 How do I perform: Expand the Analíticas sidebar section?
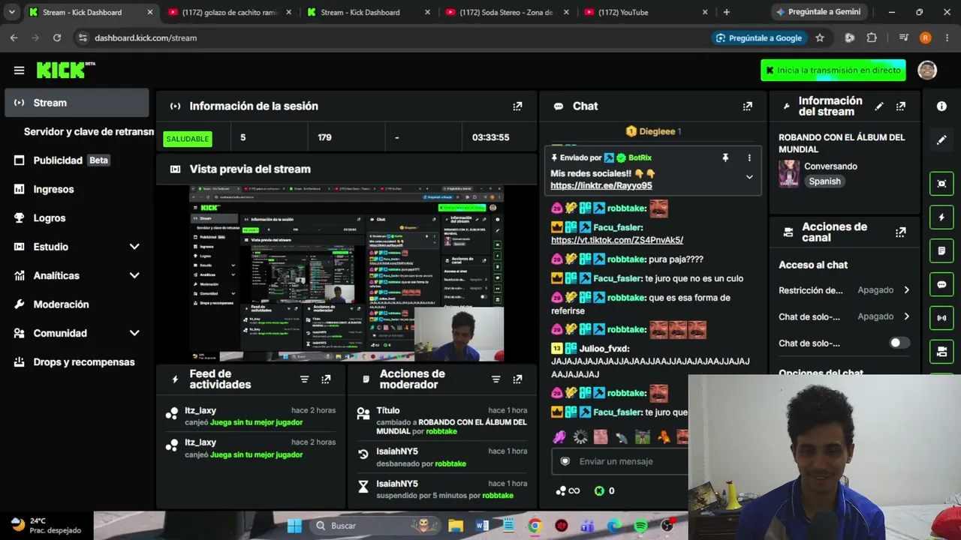[134, 276]
